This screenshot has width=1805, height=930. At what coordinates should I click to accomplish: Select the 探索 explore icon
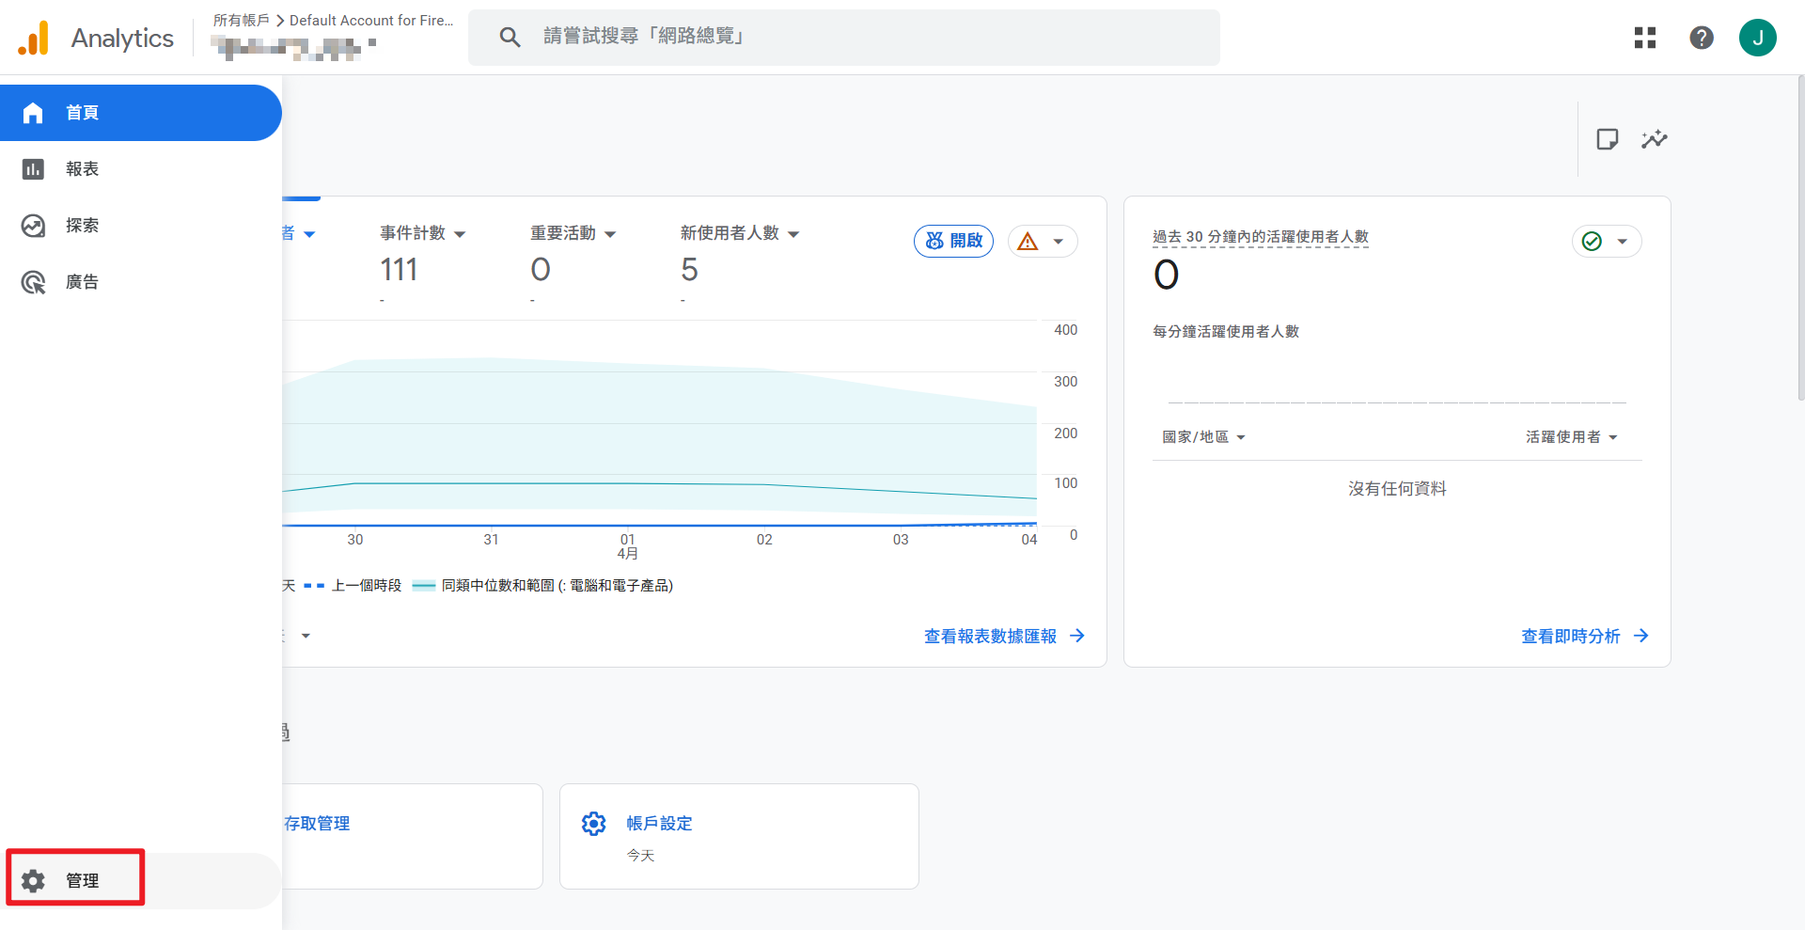tap(32, 225)
